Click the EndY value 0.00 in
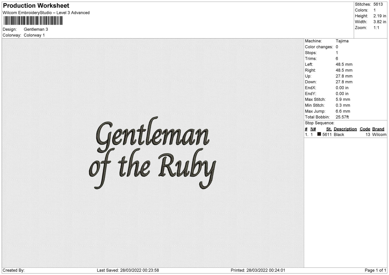The image size is (389, 275). tap(342, 94)
